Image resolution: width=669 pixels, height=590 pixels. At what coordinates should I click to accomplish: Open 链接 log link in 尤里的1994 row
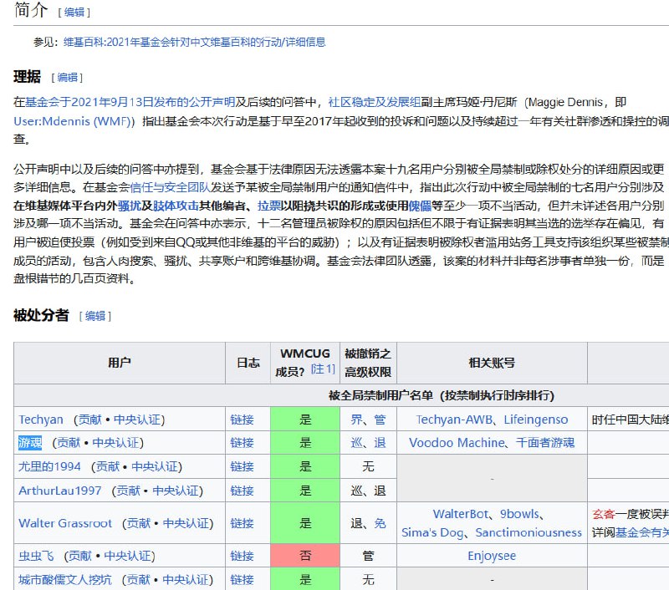[242, 467]
